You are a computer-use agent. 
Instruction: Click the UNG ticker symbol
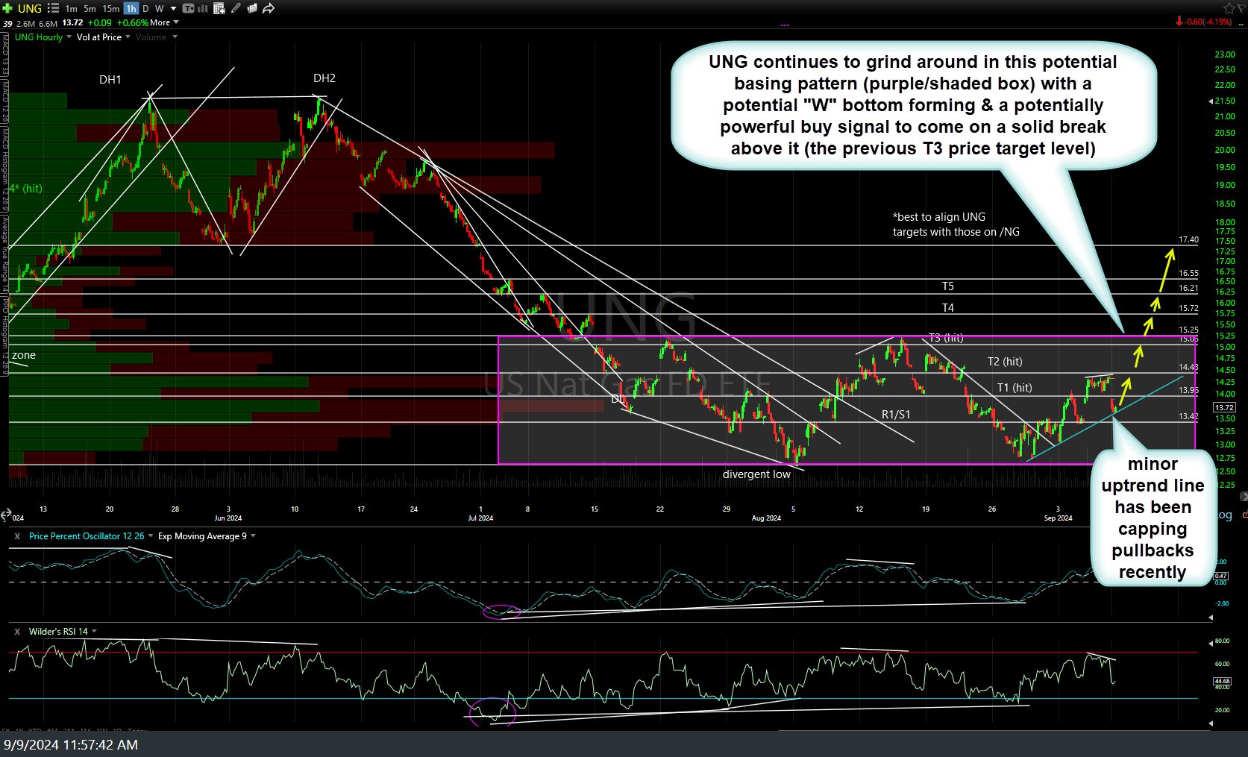click(x=30, y=8)
